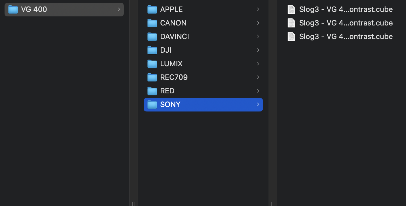The height and width of the screenshot is (206, 406).
Task: Pick the DJI folder name
Action: tap(166, 50)
